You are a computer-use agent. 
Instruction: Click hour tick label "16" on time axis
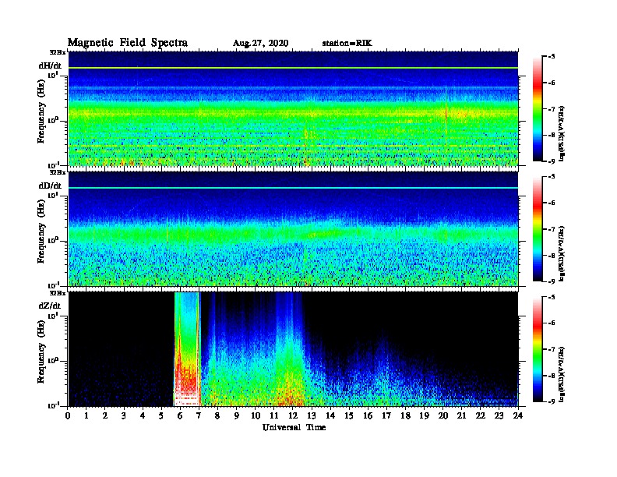point(368,415)
